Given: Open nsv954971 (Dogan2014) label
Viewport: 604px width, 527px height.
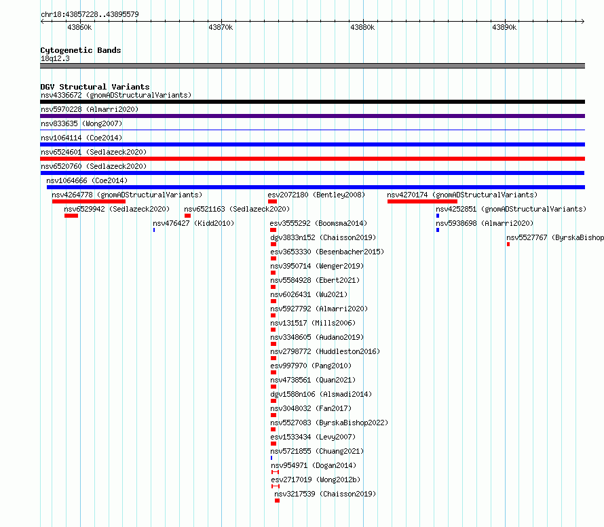Looking at the screenshot, I should tap(314, 465).
